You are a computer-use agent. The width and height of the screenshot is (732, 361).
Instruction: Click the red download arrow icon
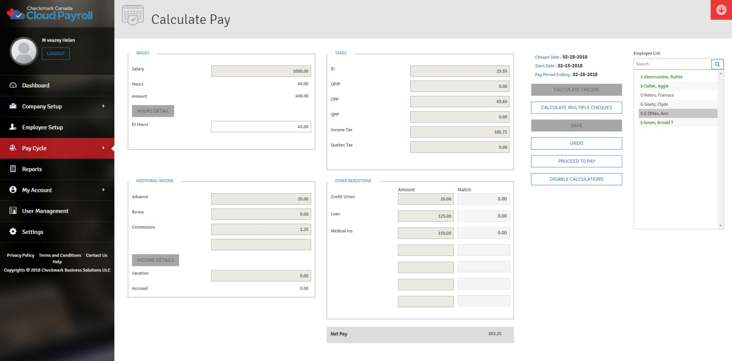point(721,10)
